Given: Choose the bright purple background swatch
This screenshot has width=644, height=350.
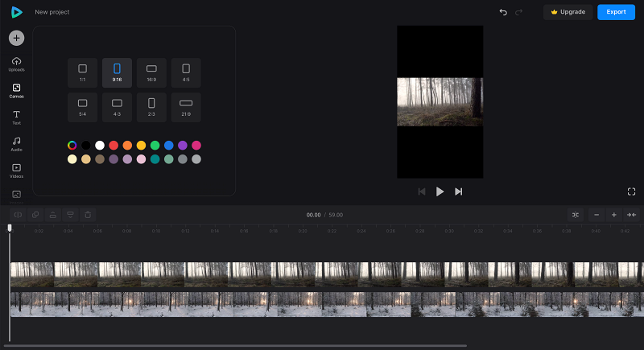Looking at the screenshot, I should tap(183, 146).
